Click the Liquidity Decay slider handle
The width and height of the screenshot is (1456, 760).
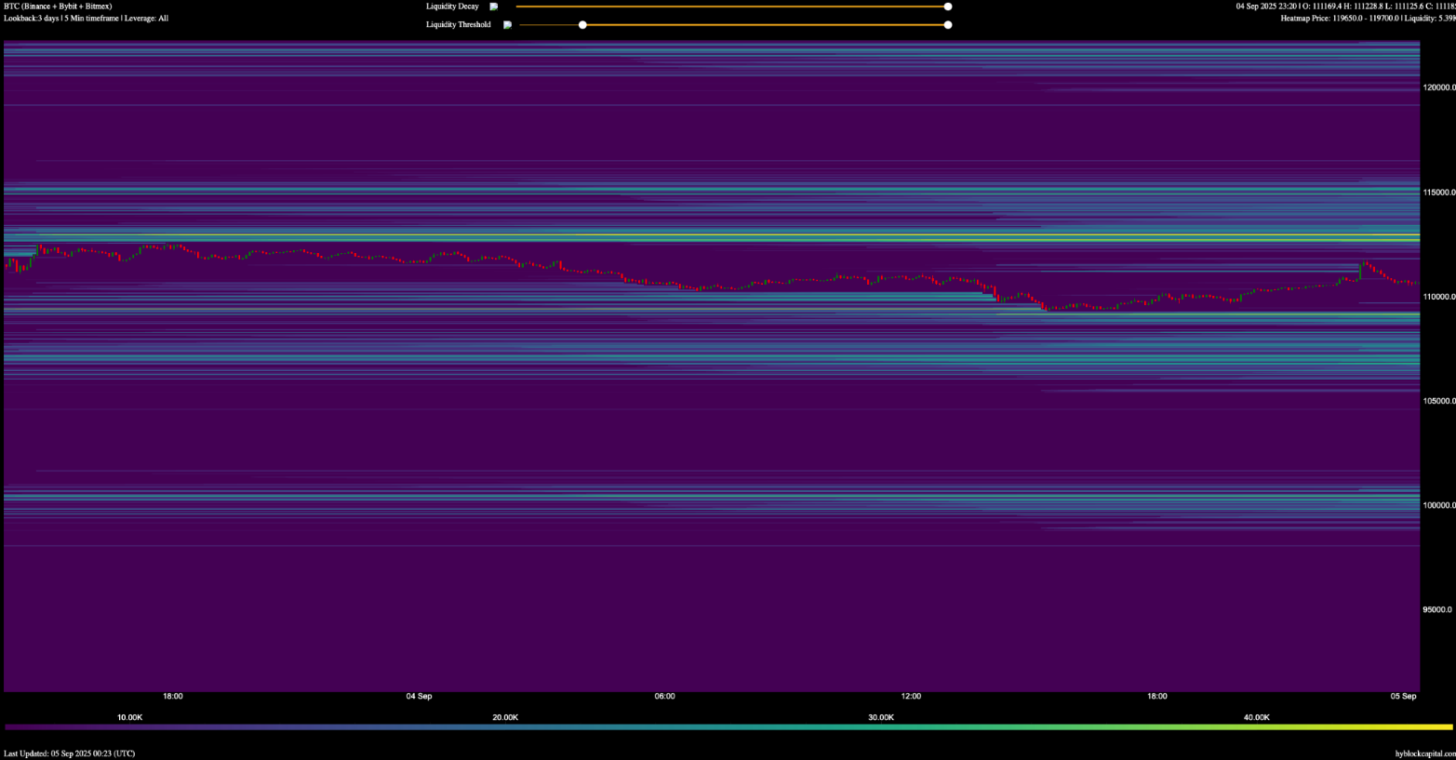point(947,7)
